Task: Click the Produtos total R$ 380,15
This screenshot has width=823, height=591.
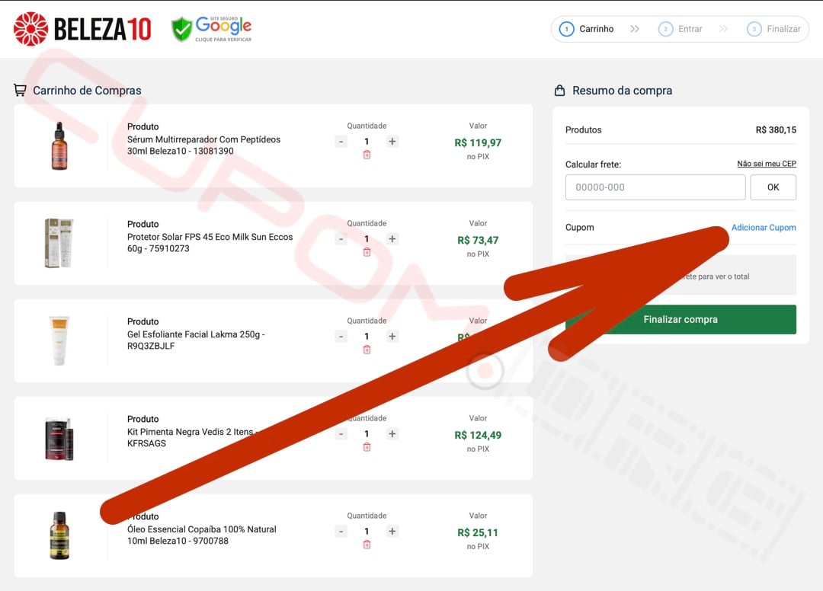Action: pos(776,130)
